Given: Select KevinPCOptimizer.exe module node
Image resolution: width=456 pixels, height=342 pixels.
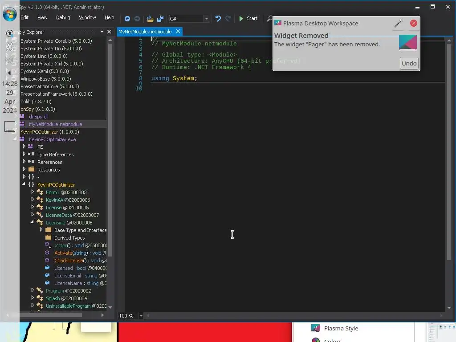Looking at the screenshot, I should 53,139.
